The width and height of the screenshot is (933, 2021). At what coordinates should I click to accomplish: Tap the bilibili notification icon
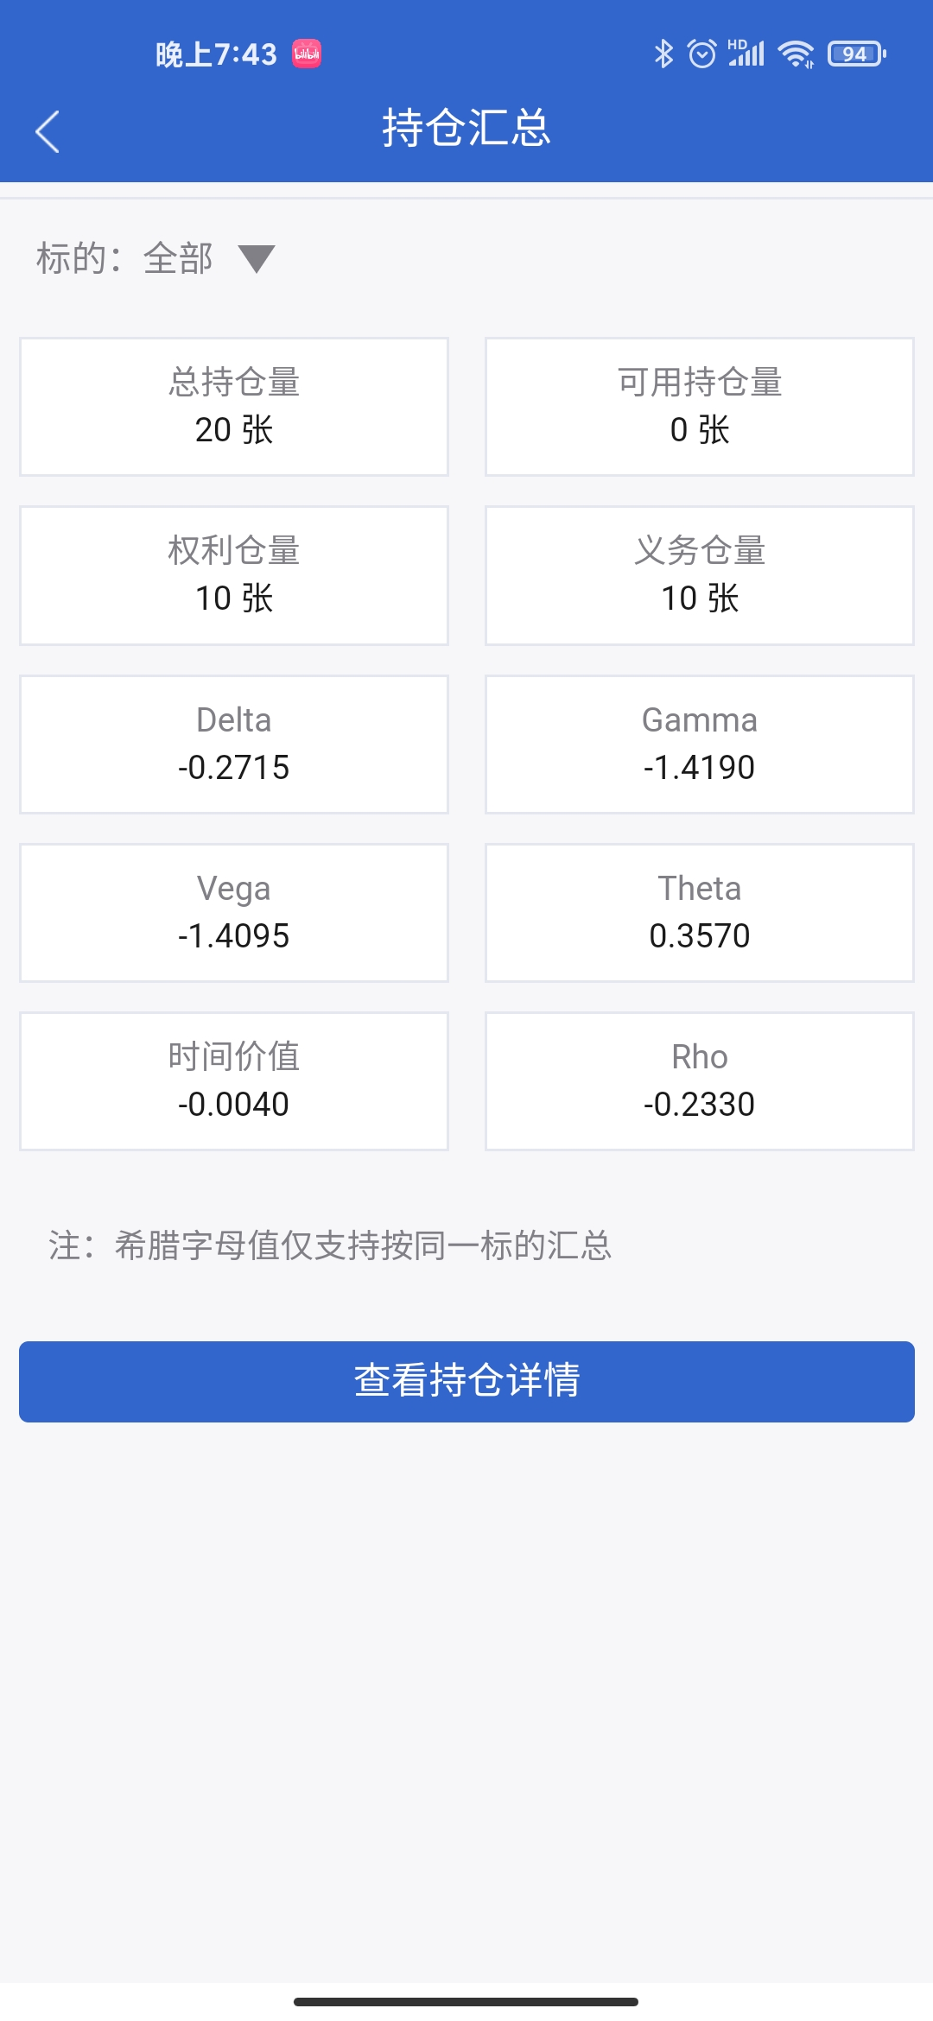[307, 54]
